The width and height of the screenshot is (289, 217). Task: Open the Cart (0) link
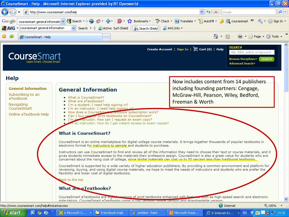tap(202, 49)
